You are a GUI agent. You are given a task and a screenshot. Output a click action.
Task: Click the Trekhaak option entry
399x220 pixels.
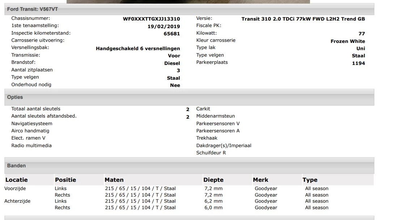tap(207, 138)
